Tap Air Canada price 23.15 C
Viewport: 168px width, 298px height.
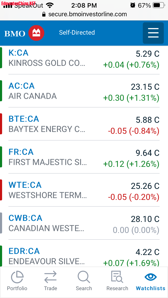[145, 87]
